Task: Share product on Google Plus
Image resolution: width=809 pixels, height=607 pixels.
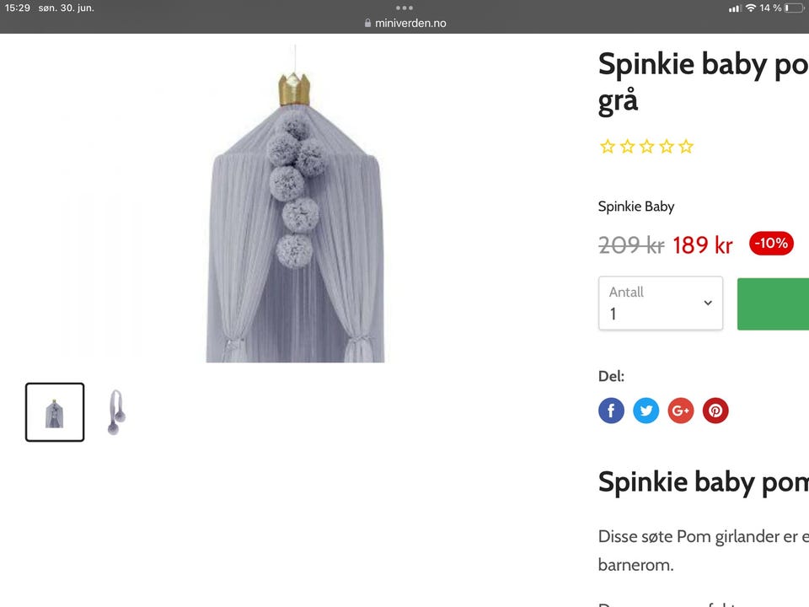Action: point(680,411)
